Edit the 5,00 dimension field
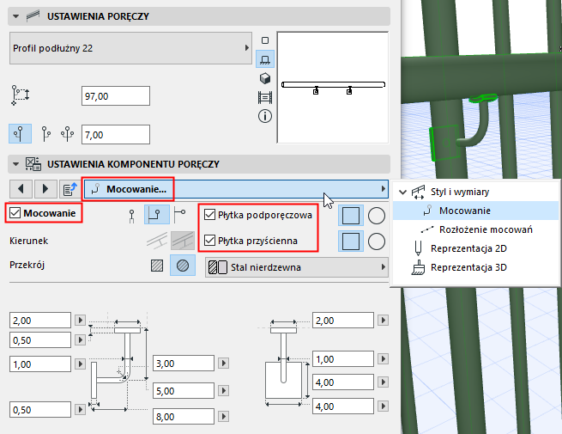 tap(184, 390)
